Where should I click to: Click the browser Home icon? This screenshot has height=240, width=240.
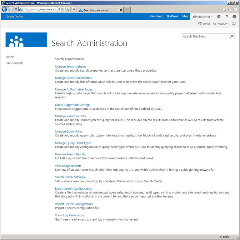[224, 9]
